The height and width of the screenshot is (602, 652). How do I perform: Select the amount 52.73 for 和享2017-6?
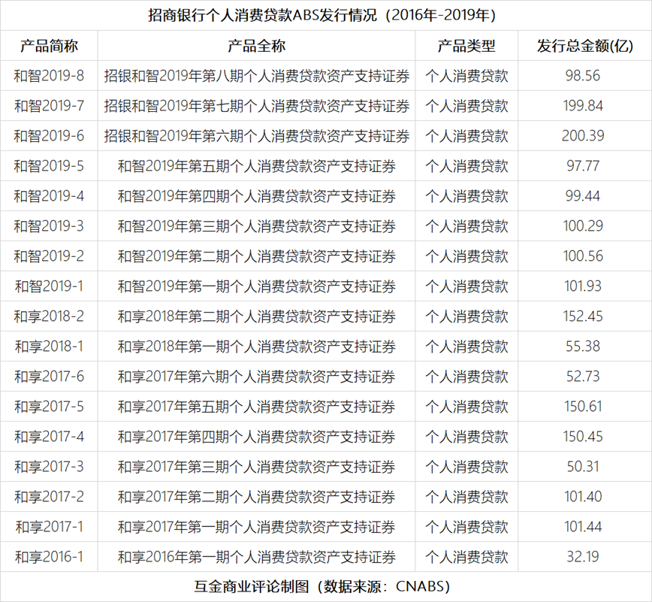coord(579,376)
